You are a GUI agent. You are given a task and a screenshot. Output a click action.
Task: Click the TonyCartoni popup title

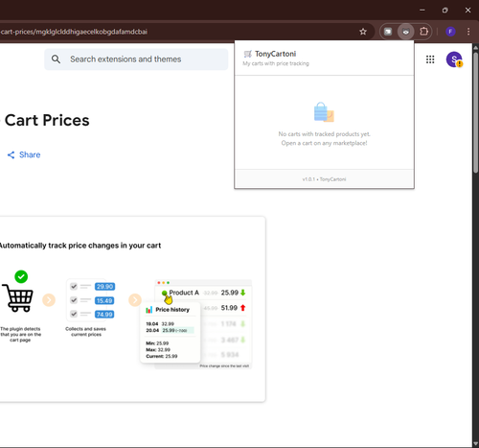tap(275, 54)
